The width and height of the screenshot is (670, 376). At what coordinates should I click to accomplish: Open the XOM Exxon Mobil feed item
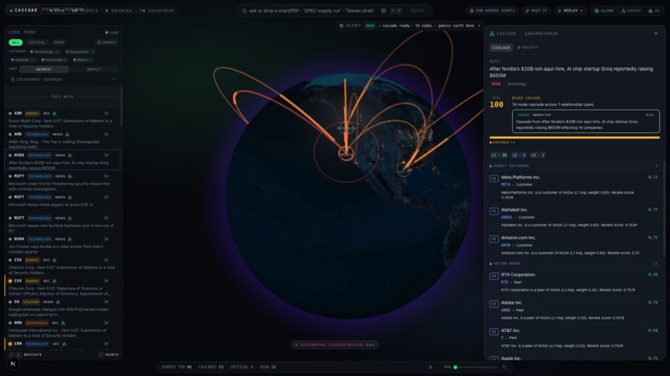pyautogui.click(x=62, y=119)
